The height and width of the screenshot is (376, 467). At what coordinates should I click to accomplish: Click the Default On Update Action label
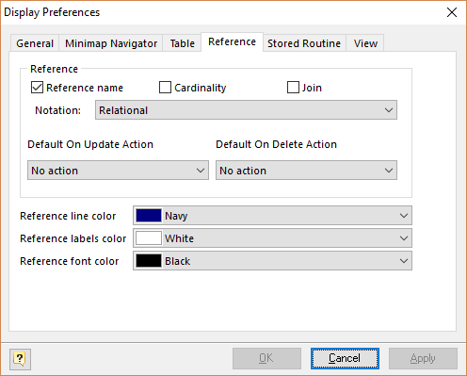tap(90, 144)
